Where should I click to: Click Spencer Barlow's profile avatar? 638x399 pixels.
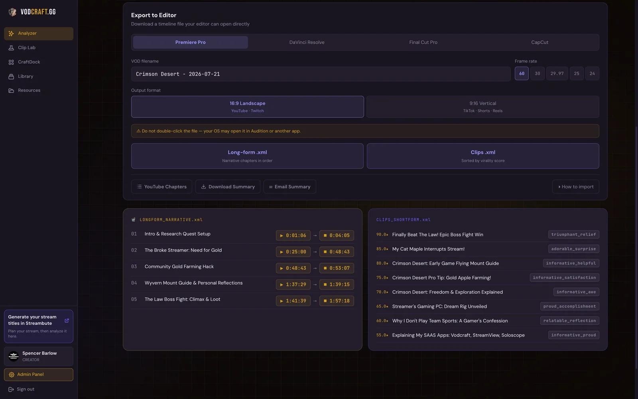click(x=14, y=356)
